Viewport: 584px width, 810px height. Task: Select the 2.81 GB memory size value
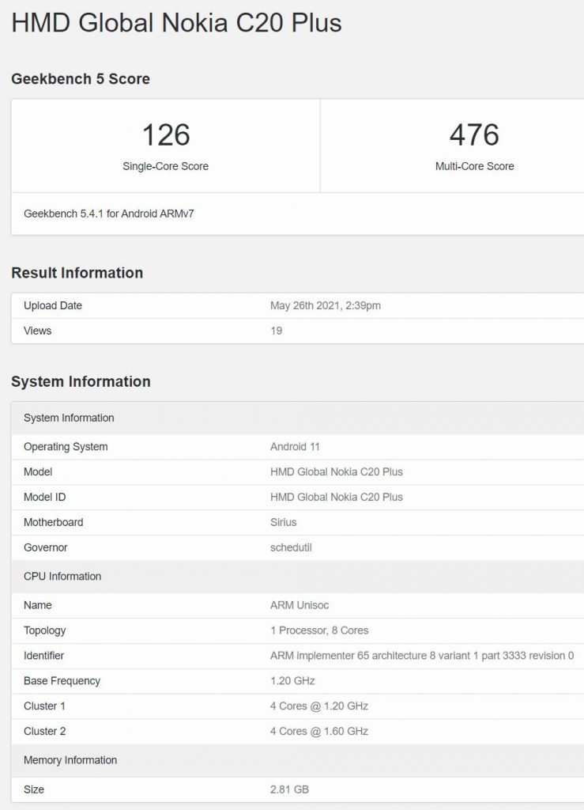click(x=289, y=790)
